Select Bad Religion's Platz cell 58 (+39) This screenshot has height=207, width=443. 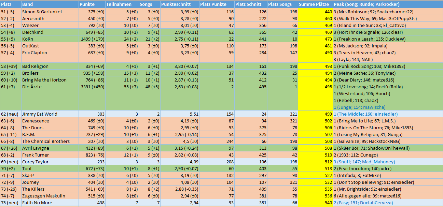[x=10, y=66]
